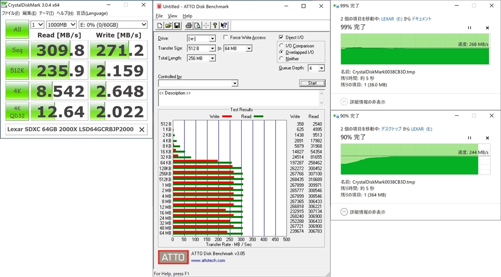Click デスクトップ source link in 90% window
Viewport: 501px width, 277px height.
click(391, 129)
